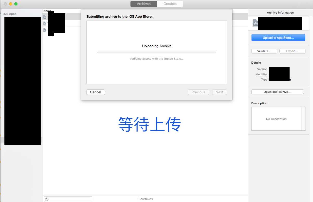The image size is (313, 202).
Task: Select the iOS Apps sidebar header
Action: pos(10,14)
